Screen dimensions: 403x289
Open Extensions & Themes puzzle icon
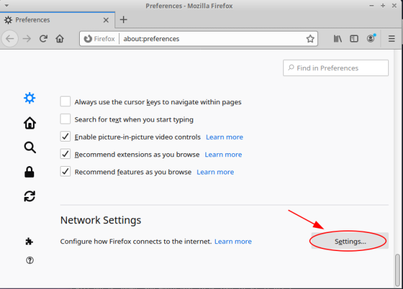click(x=29, y=241)
